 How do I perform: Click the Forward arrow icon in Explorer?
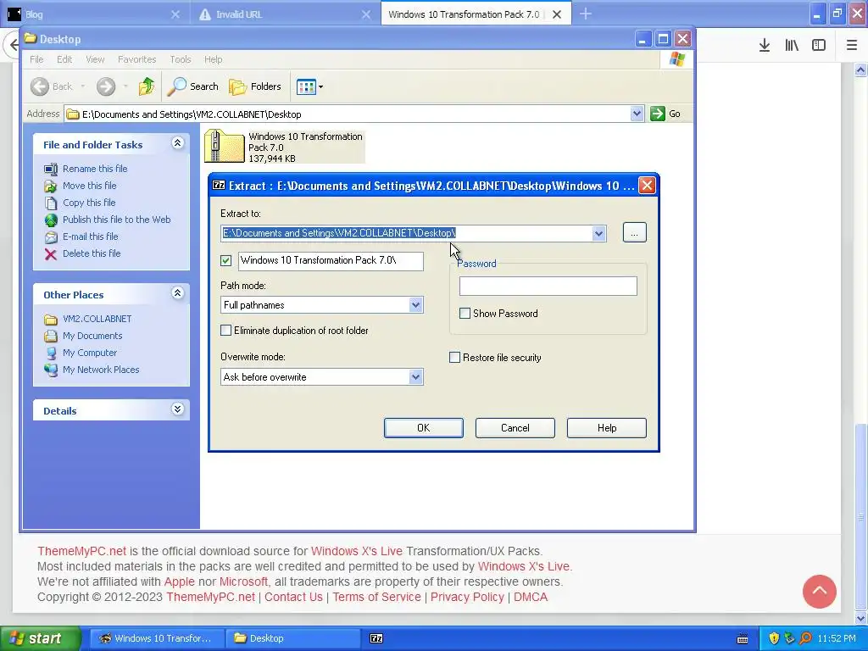106,86
